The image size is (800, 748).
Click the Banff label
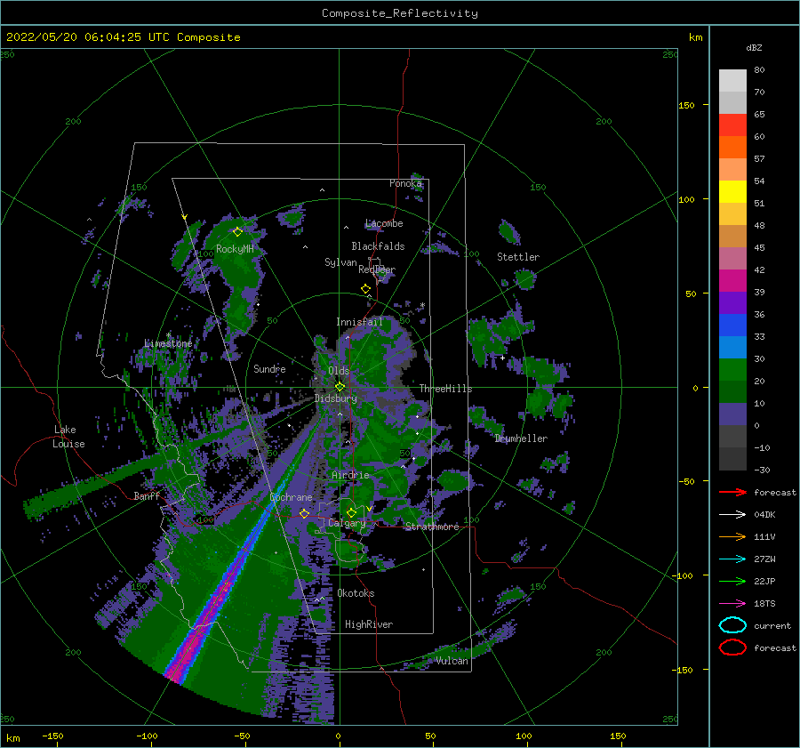point(147,495)
